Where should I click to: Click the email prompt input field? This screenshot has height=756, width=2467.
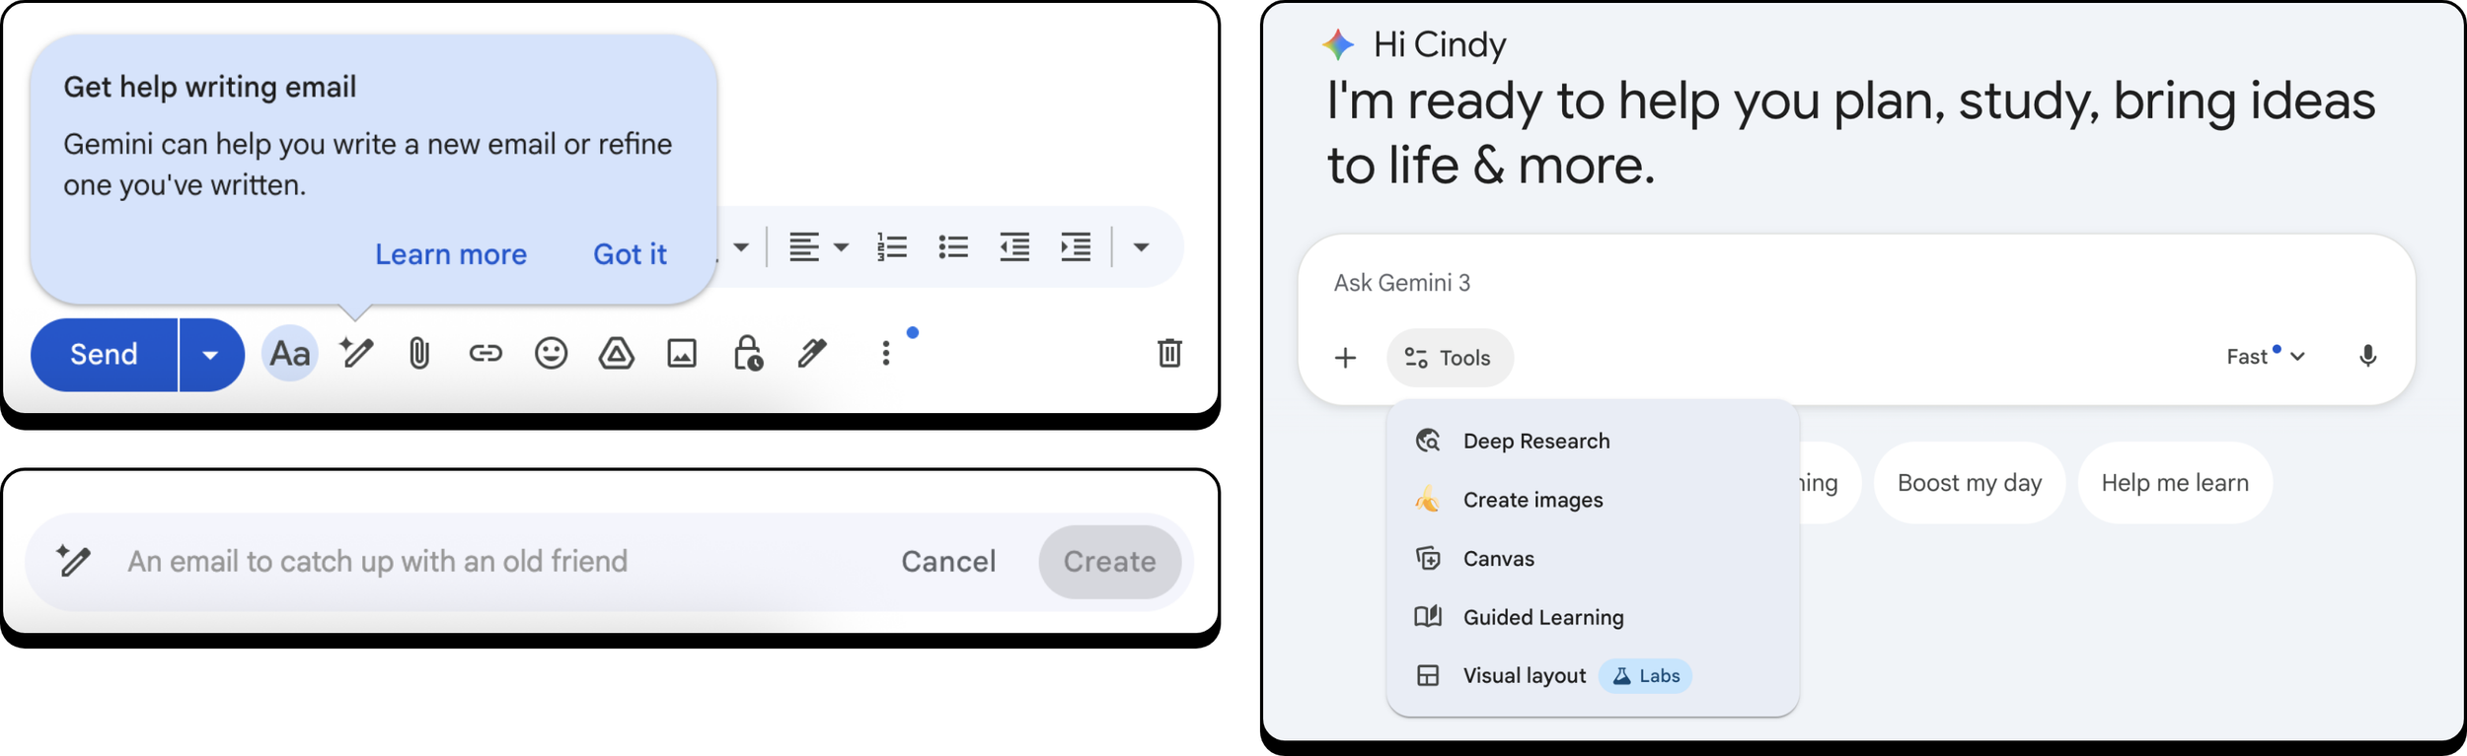[377, 562]
